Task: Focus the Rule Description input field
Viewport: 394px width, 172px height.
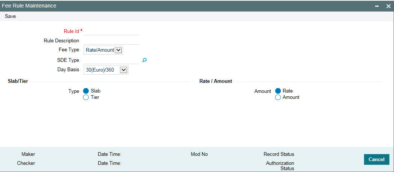Action: [x=111, y=40]
